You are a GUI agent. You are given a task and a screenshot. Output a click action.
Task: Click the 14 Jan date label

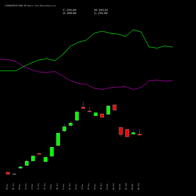38,187
